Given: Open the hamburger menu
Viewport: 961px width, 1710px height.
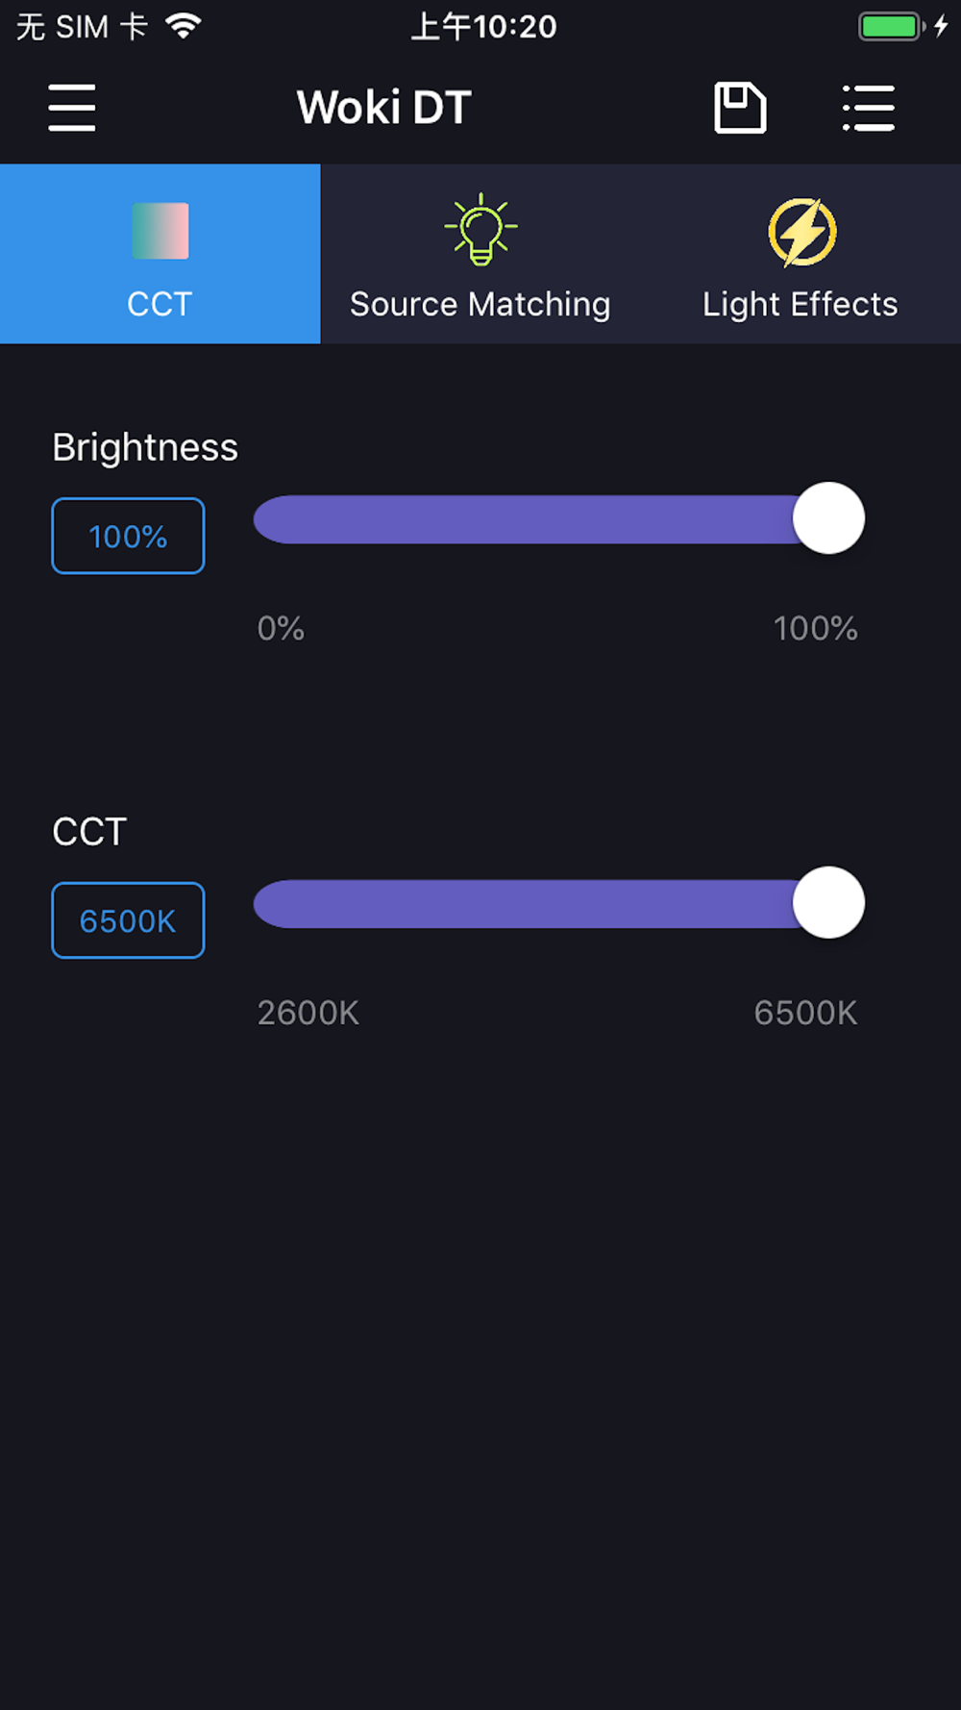Looking at the screenshot, I should coord(72,107).
